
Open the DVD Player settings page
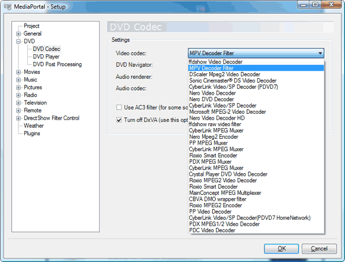pyautogui.click(x=46, y=57)
